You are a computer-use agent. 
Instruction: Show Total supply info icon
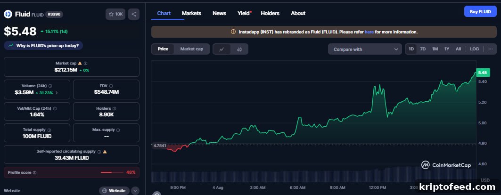point(49,130)
